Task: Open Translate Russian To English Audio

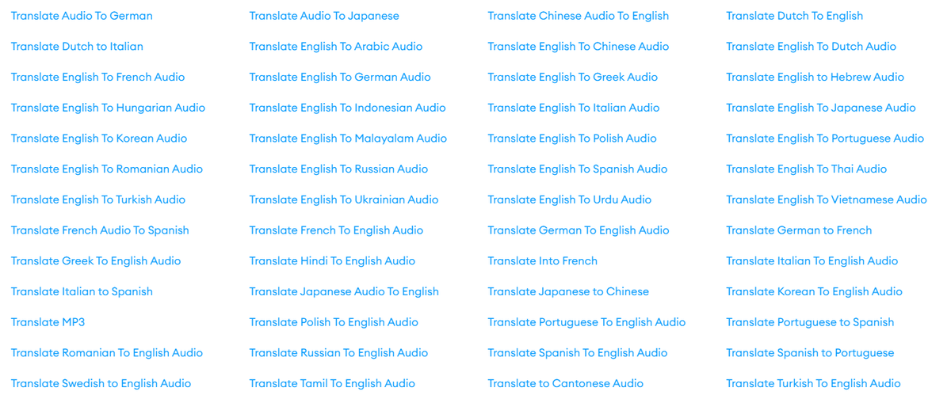Action: pyautogui.click(x=338, y=353)
